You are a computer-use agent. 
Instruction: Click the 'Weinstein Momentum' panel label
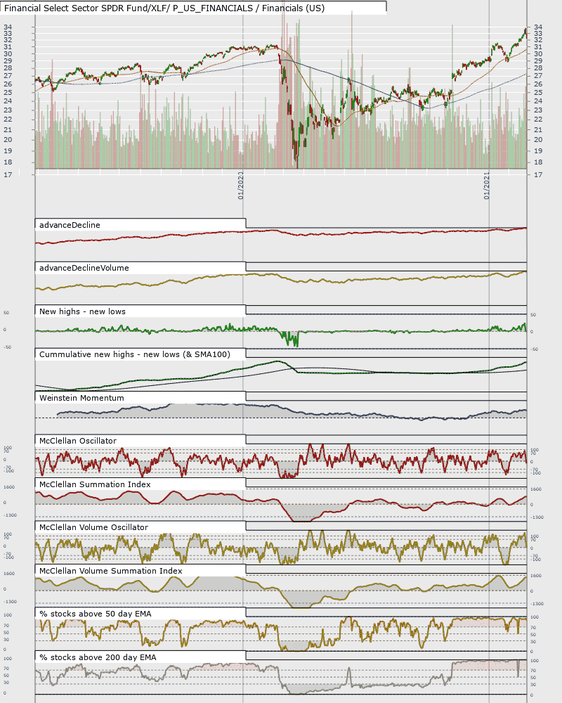81,398
